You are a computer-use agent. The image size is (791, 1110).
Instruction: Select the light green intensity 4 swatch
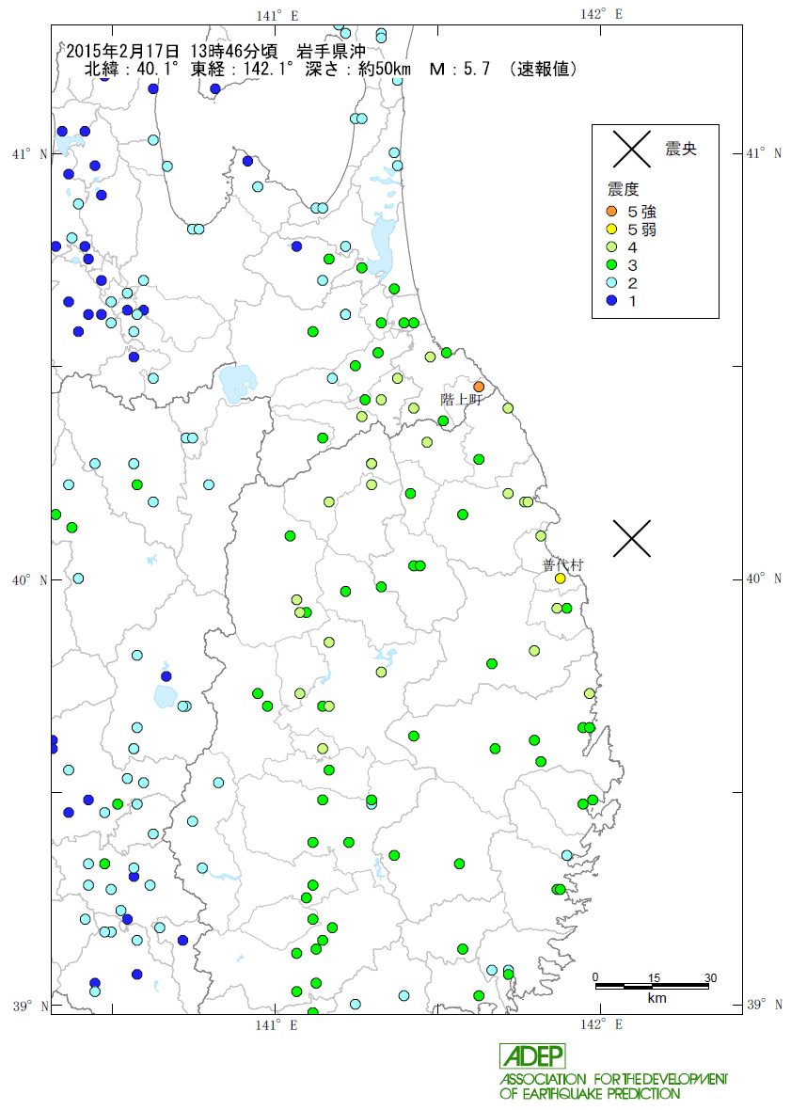(612, 247)
